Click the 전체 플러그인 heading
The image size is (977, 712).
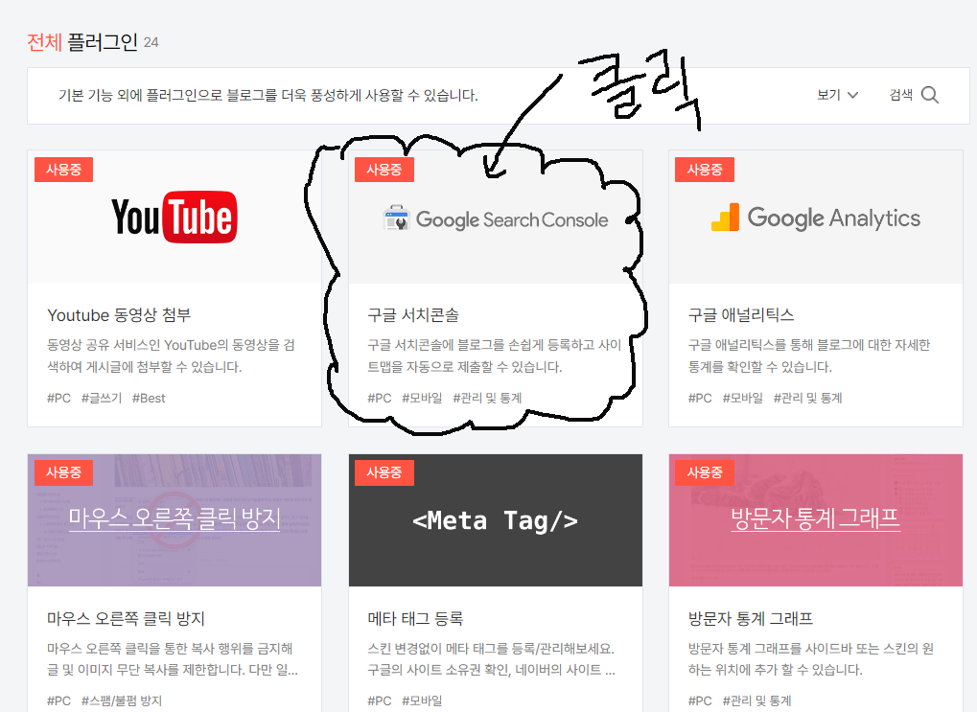pyautogui.click(x=82, y=42)
